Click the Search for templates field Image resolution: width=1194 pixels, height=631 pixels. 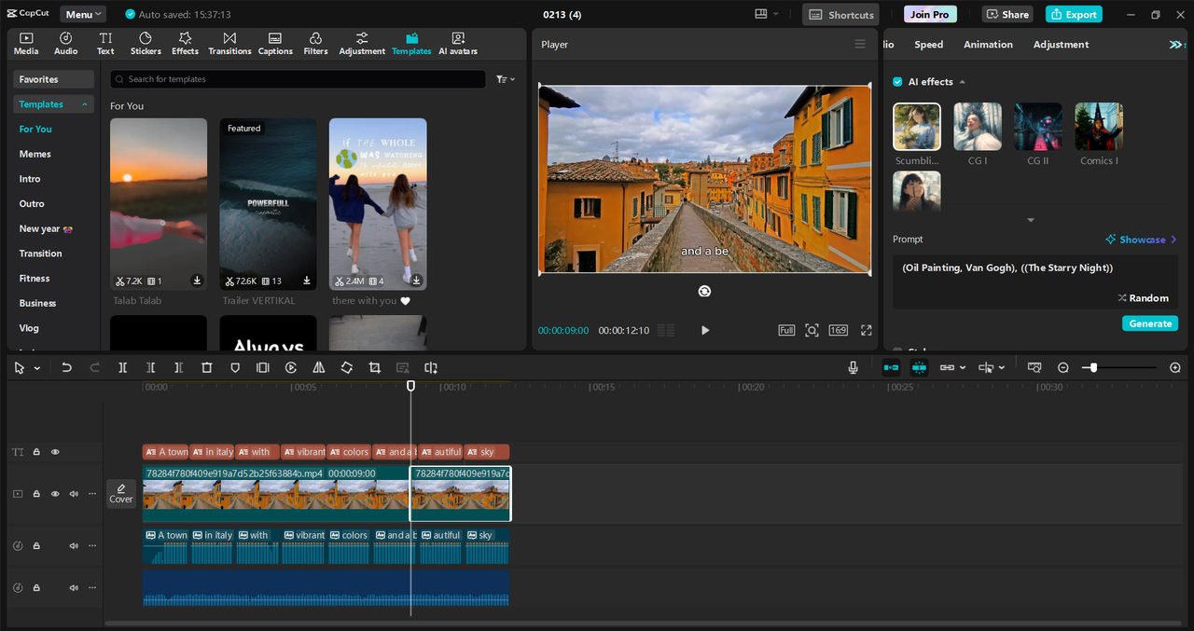point(298,79)
